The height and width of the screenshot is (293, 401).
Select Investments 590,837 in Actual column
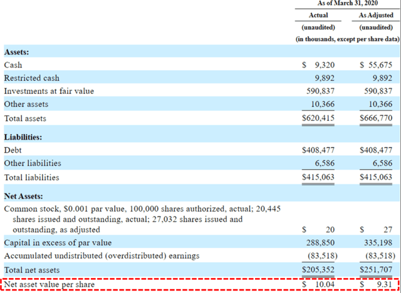320,91
